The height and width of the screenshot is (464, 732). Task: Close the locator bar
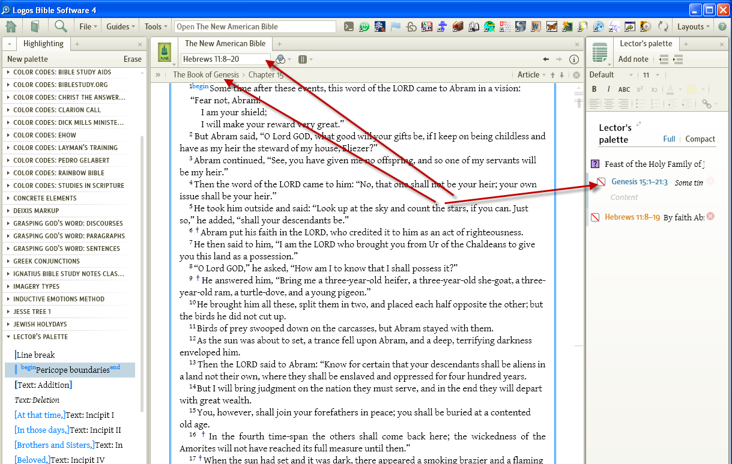576,75
